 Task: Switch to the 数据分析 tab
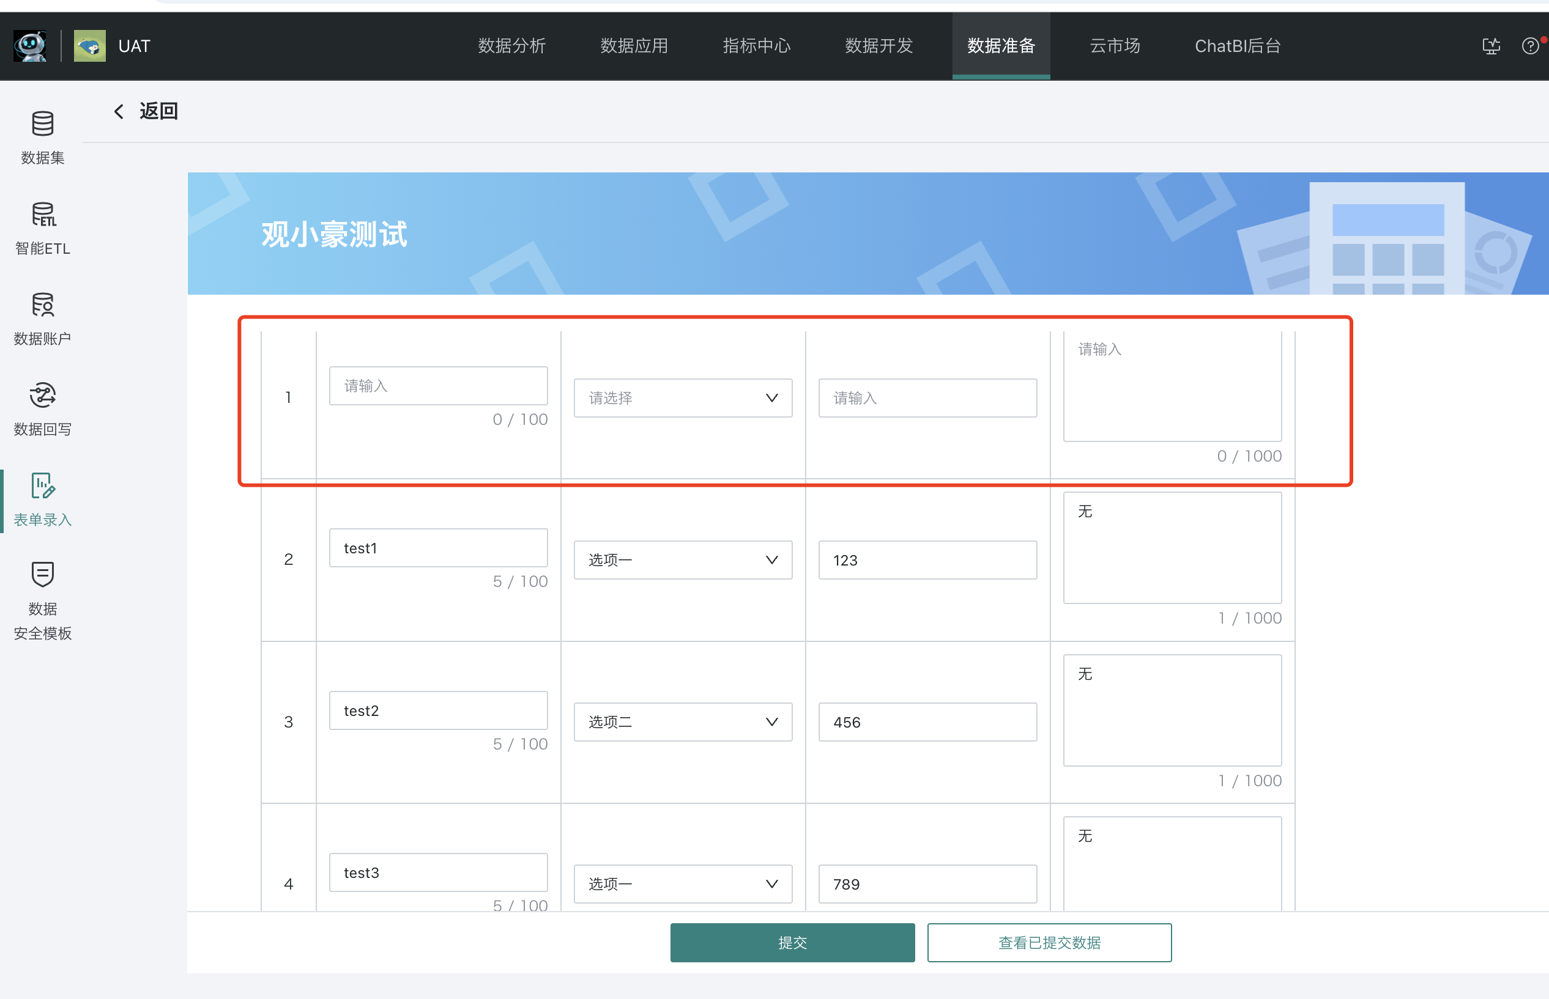tap(511, 46)
